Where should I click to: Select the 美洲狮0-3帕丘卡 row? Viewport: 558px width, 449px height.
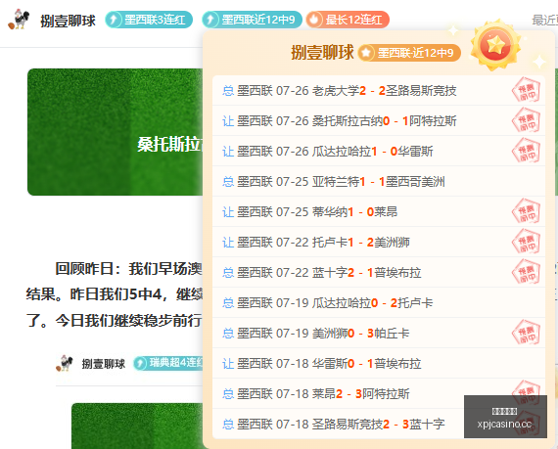coord(379,334)
